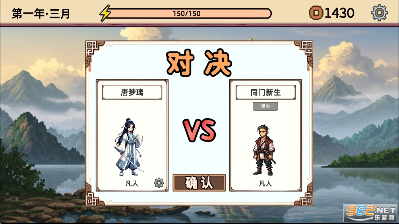Click 凡人 rank under 唐梦璃
This screenshot has height=224, width=399.
click(132, 184)
